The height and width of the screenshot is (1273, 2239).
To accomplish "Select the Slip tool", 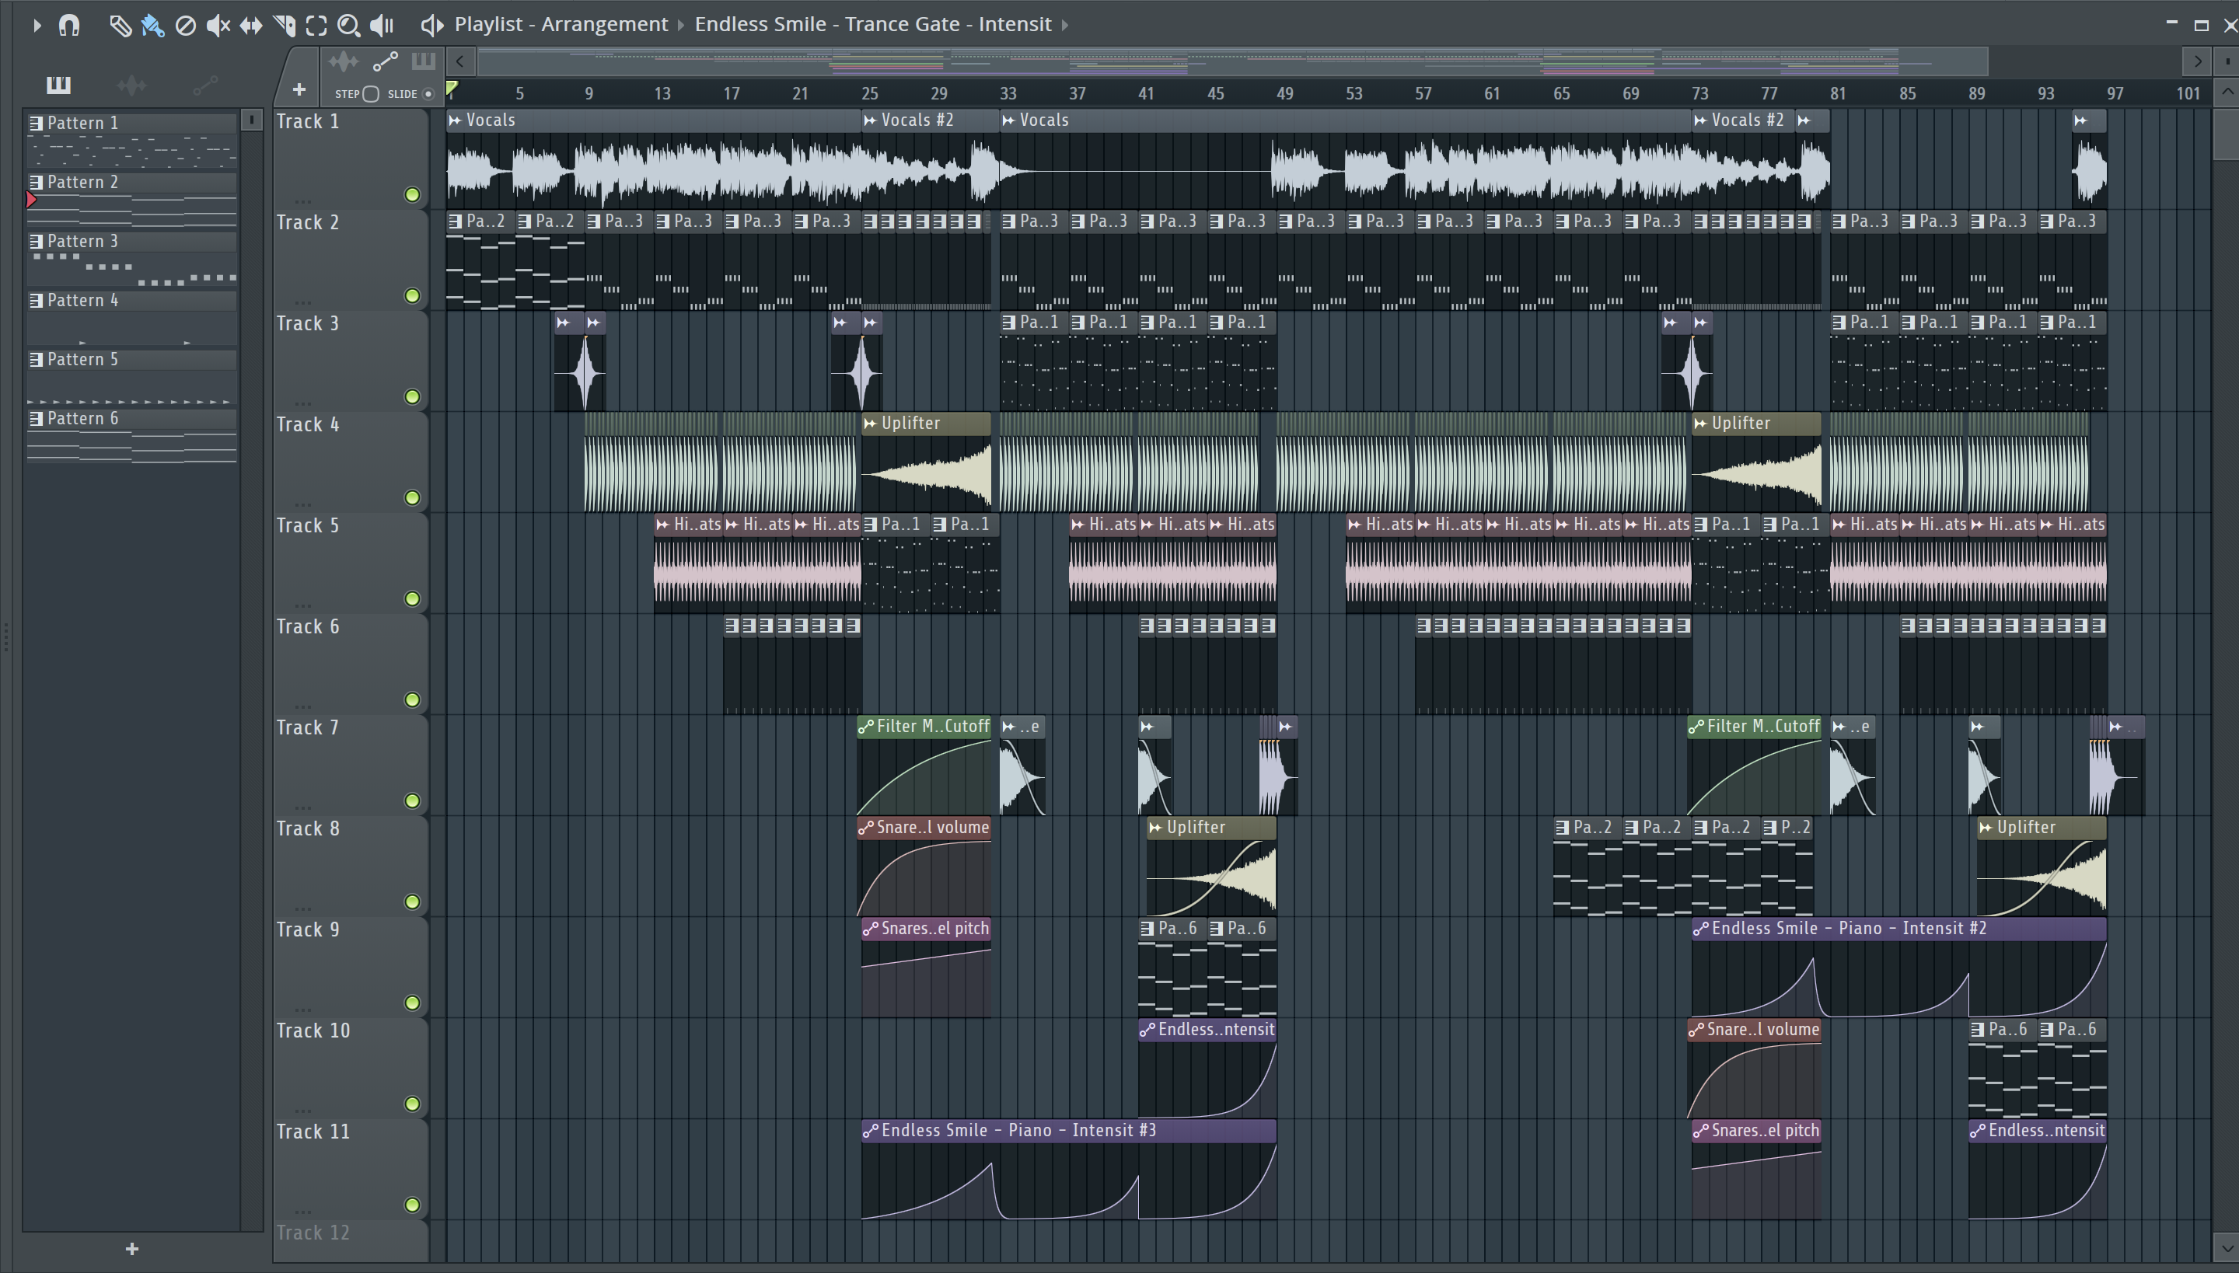I will (251, 26).
